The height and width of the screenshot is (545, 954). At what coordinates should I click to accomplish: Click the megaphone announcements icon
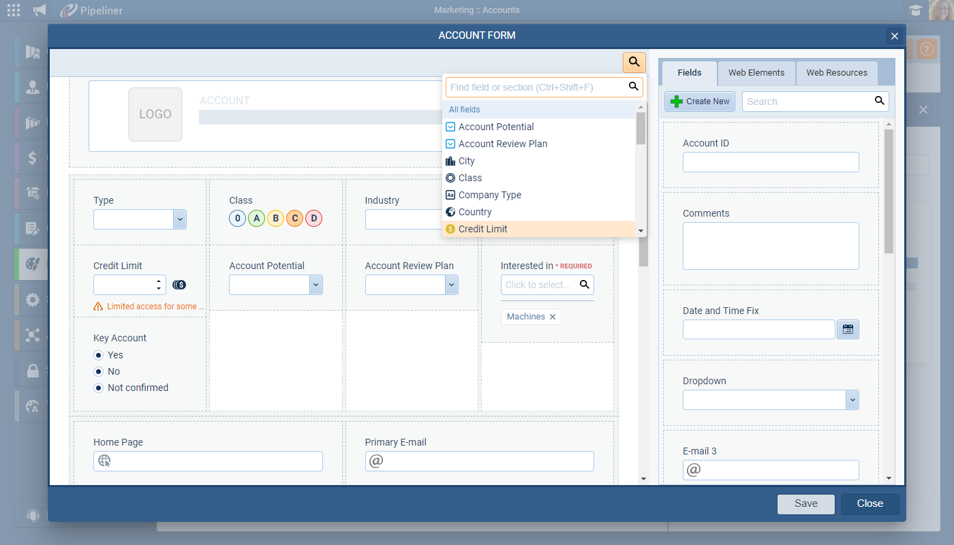coord(40,10)
